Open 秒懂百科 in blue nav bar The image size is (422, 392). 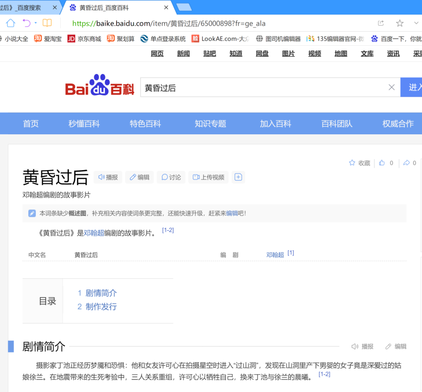click(x=84, y=124)
